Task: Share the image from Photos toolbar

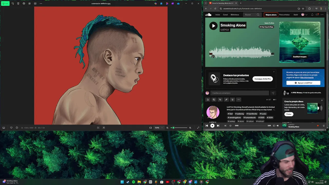Action: pyautogui.click(x=30, y=3)
